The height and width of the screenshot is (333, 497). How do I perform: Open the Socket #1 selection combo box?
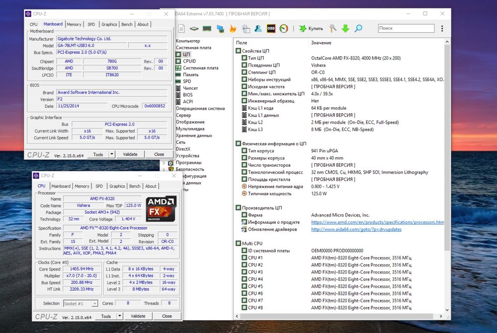[x=81, y=304]
